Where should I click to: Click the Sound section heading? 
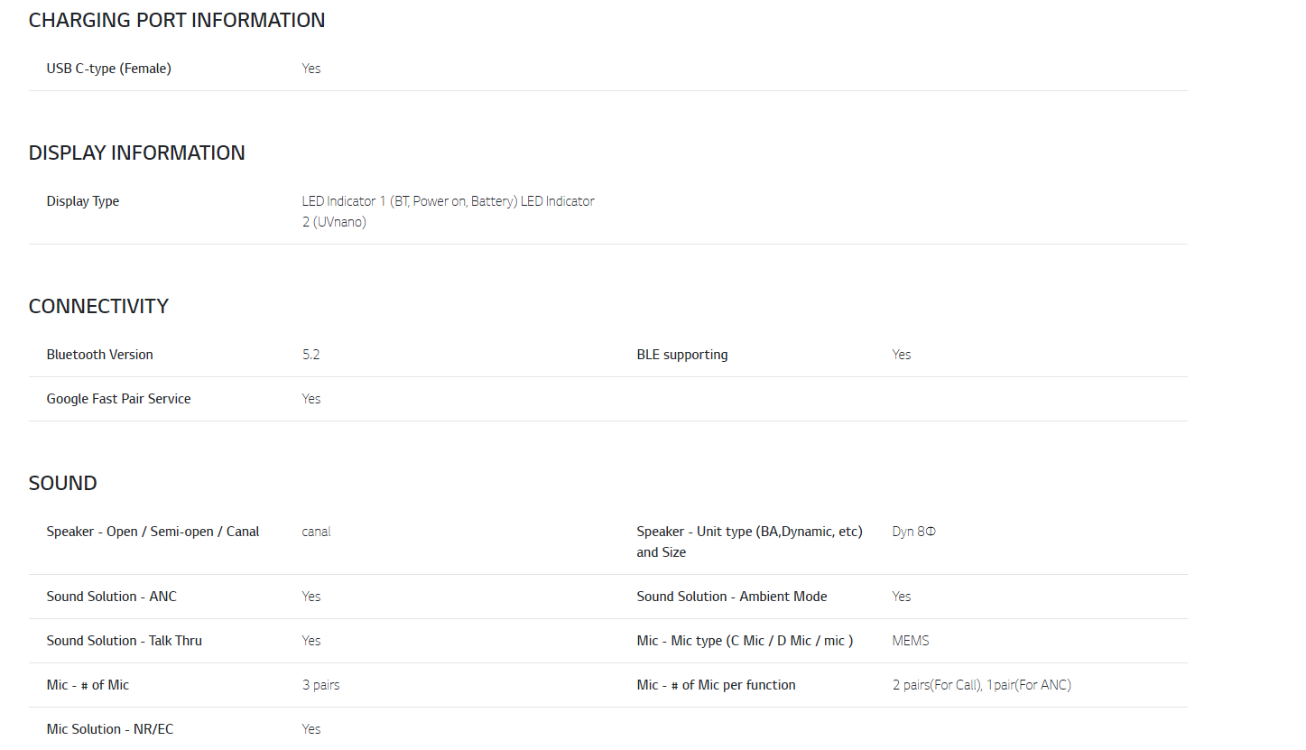pyautogui.click(x=62, y=484)
